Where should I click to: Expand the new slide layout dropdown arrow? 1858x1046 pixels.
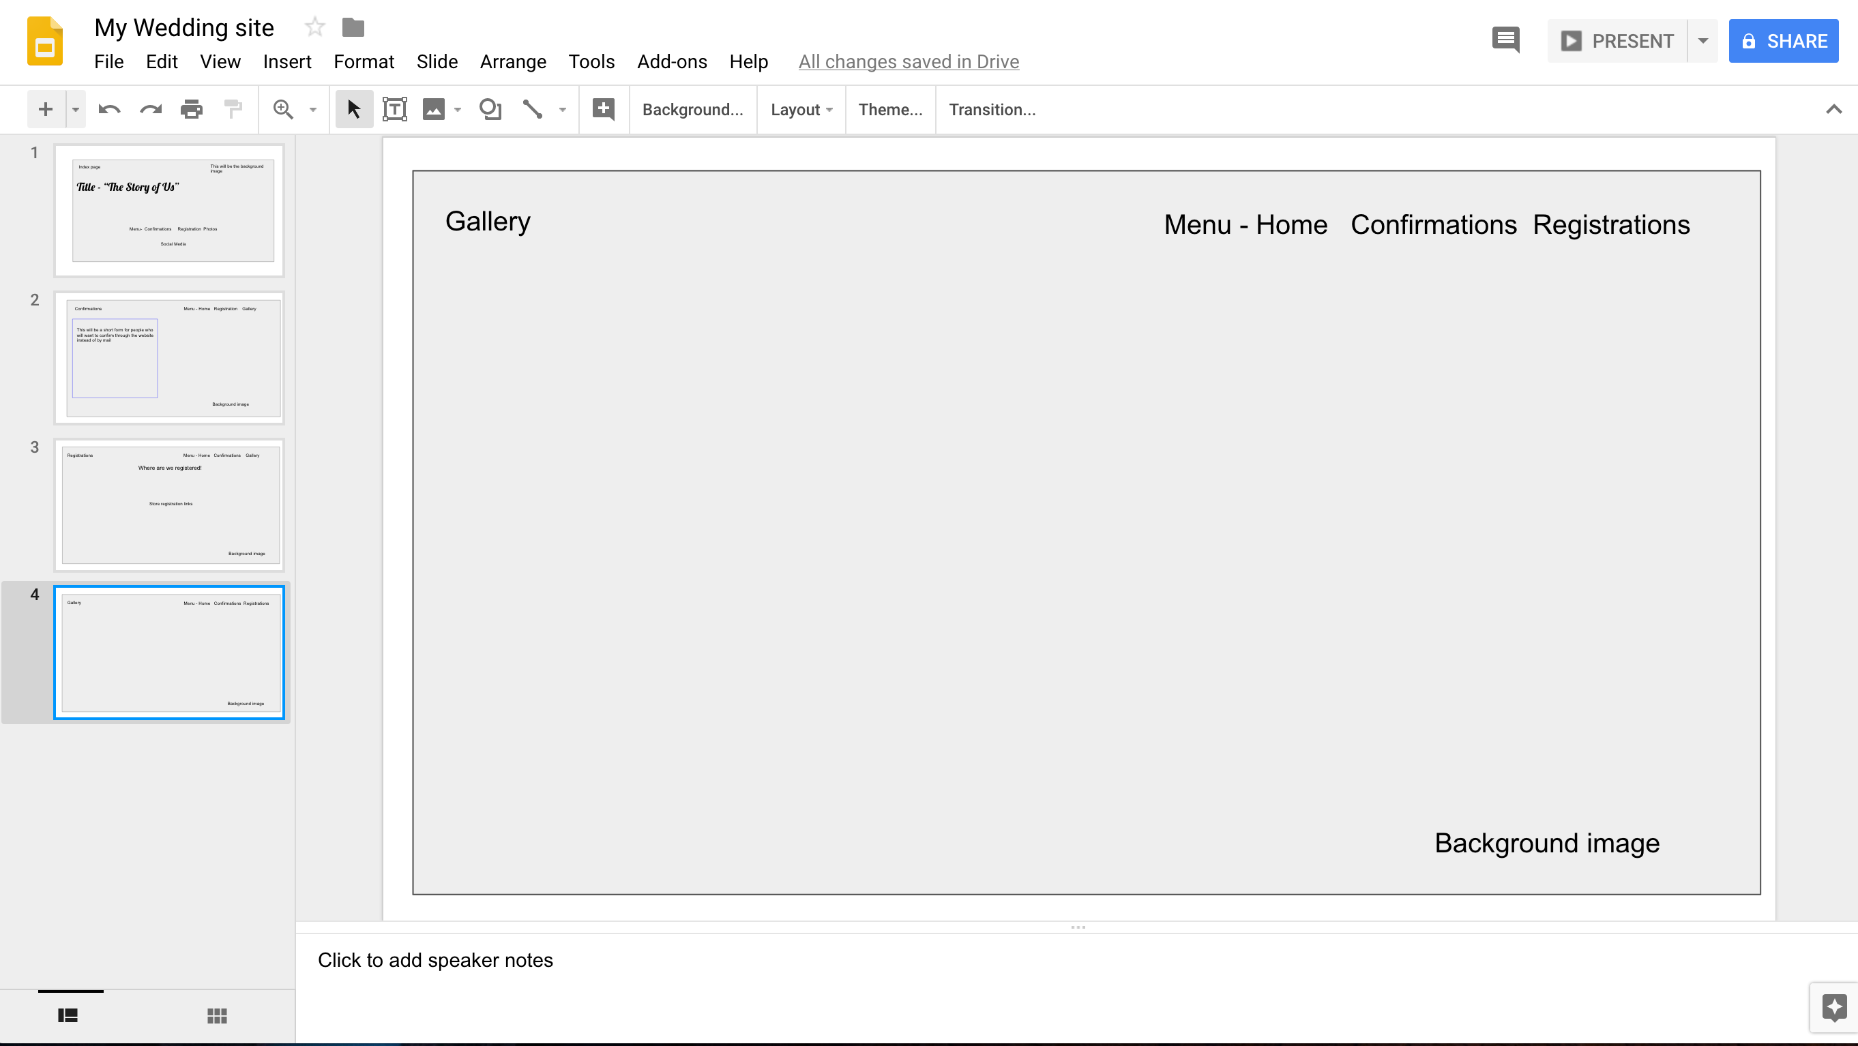coord(76,110)
